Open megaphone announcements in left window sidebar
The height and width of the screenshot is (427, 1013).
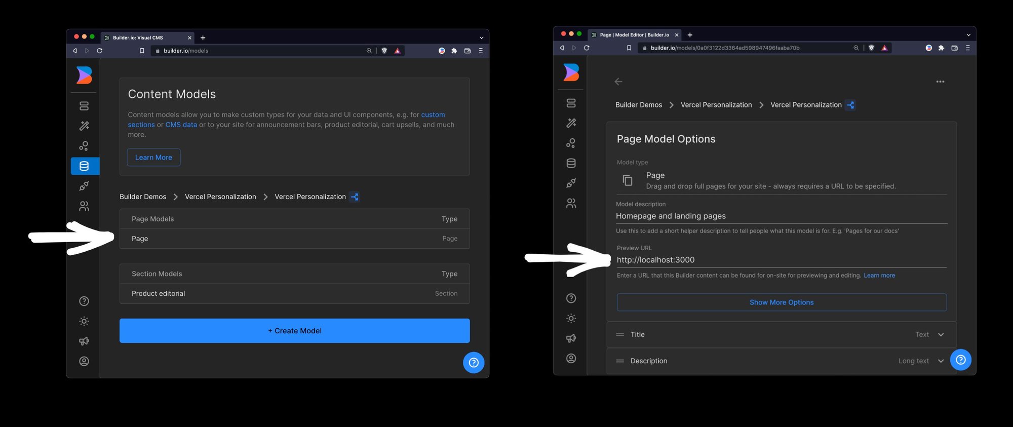pyautogui.click(x=84, y=341)
